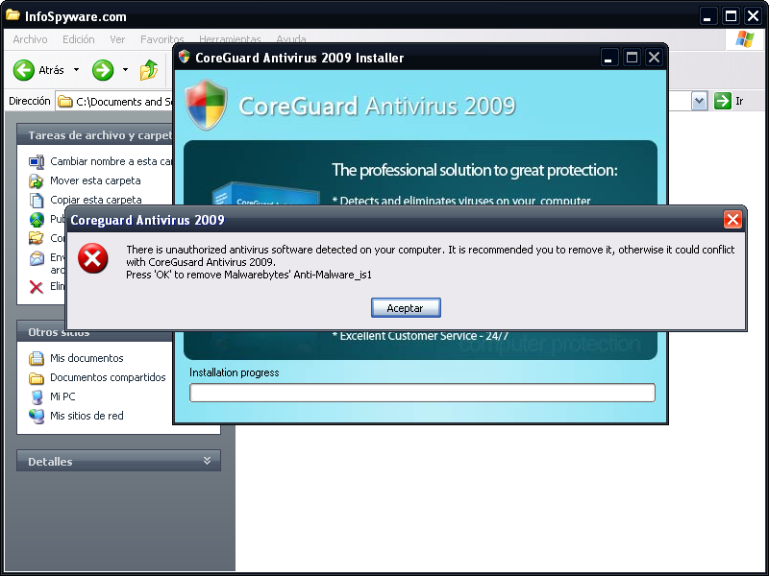Screen dimensions: 769x576
Task: Maximize the InfoSpyware.com Explorer window
Action: pyautogui.click(x=731, y=16)
